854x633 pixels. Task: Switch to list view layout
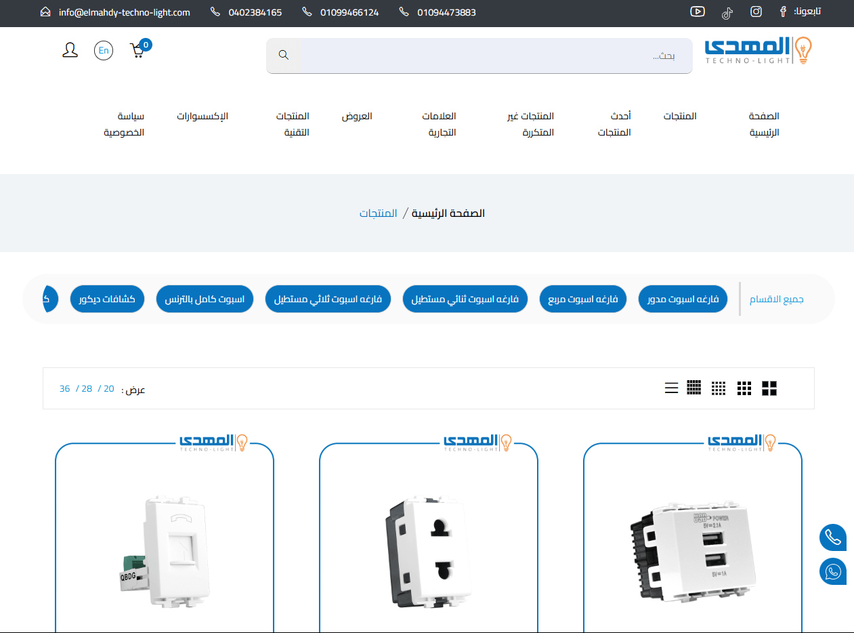coord(671,388)
